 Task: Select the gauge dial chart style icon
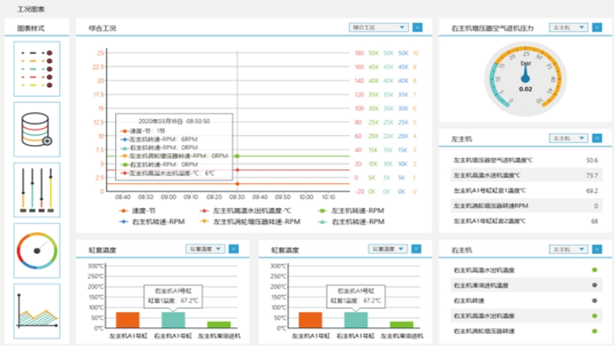(x=37, y=249)
